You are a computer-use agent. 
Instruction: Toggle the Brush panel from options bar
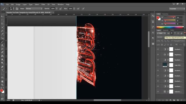click(x=17, y=9)
